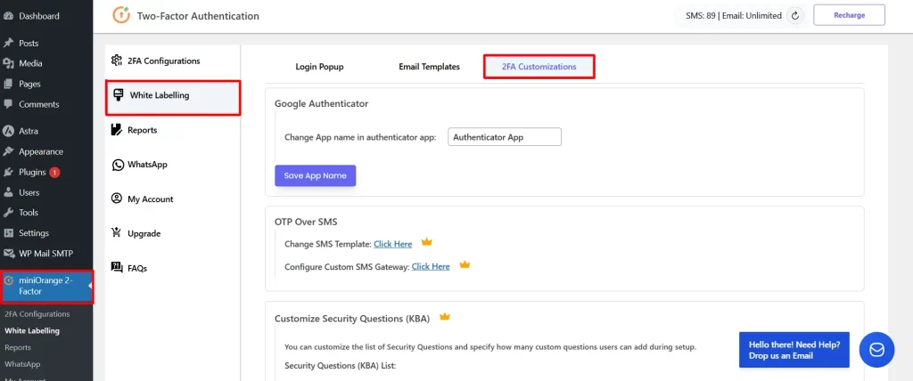Click the Plugins update count badge
Viewport: 913px width, 381px height.
(x=54, y=172)
